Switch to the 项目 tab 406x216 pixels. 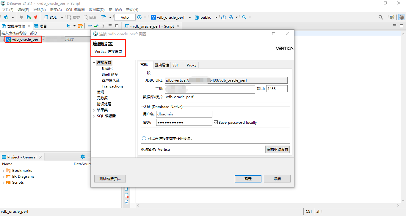[x=41, y=26]
